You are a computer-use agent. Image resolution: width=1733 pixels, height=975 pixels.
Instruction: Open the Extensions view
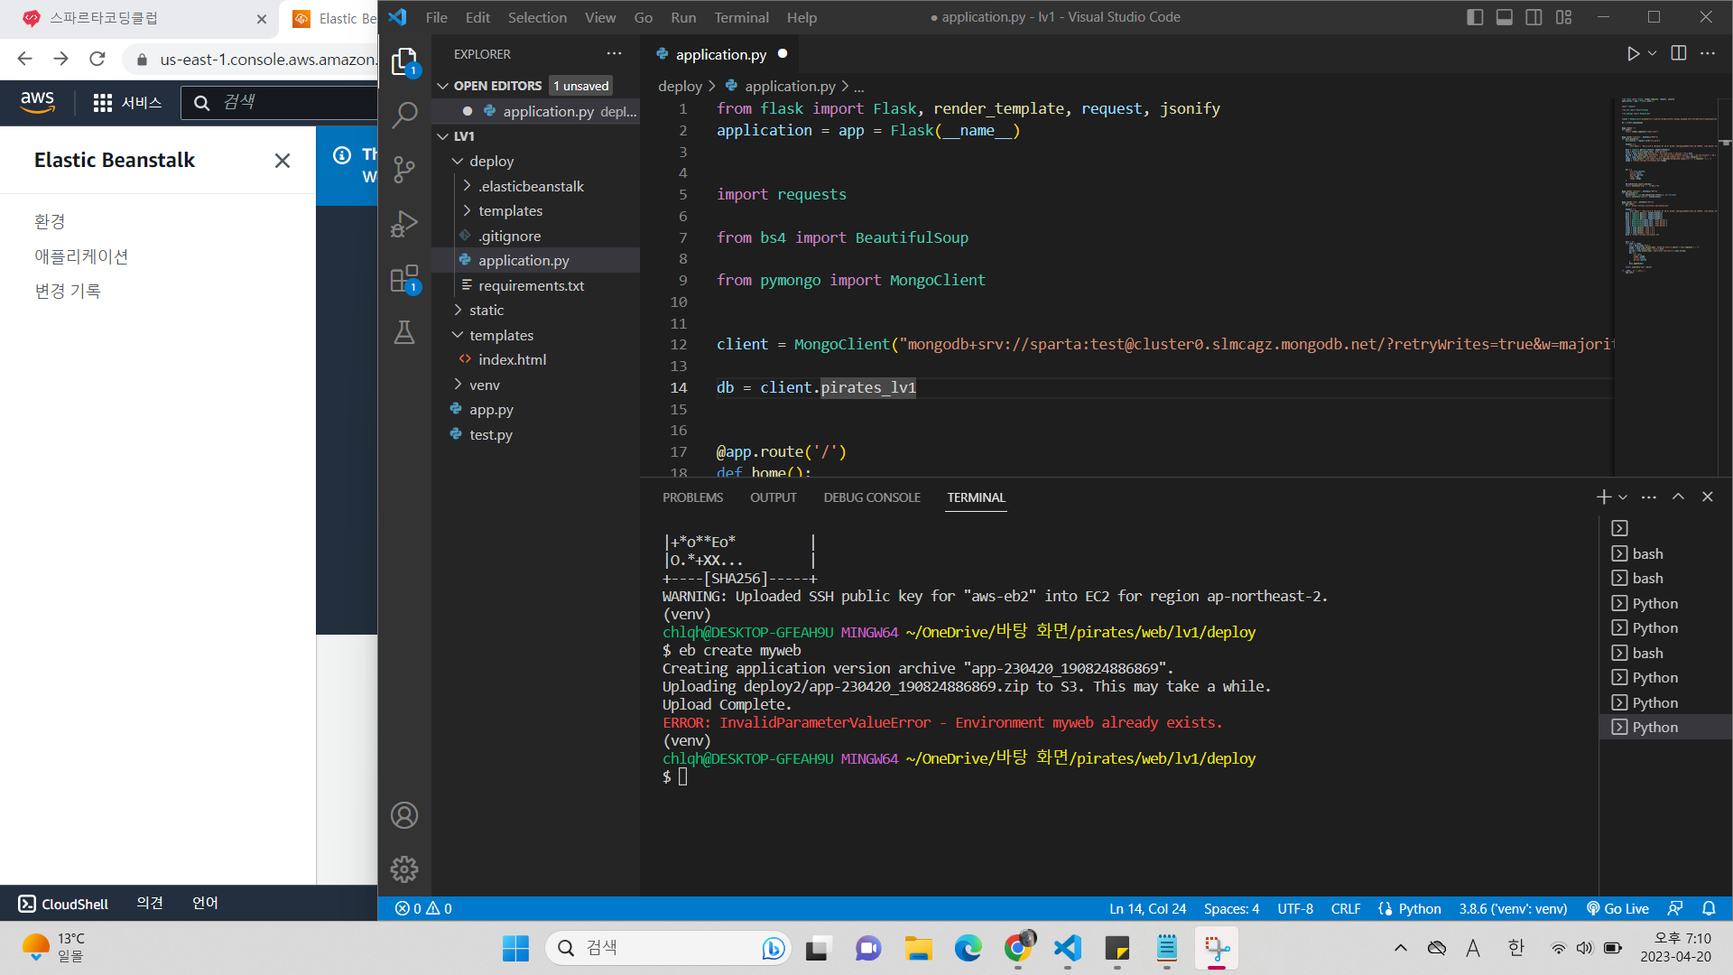coord(404,278)
